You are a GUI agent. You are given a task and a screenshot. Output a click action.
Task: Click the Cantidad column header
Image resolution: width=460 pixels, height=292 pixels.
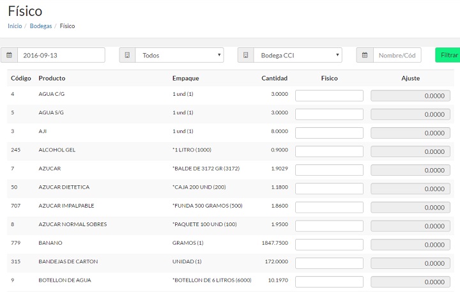click(274, 78)
